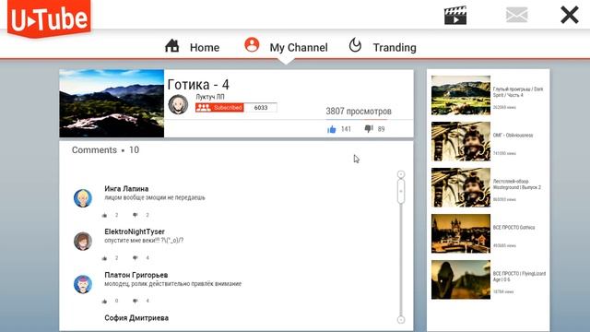The height and width of the screenshot is (332, 590).
Task: Click comment text спустите мне веки
Action: tap(144, 241)
